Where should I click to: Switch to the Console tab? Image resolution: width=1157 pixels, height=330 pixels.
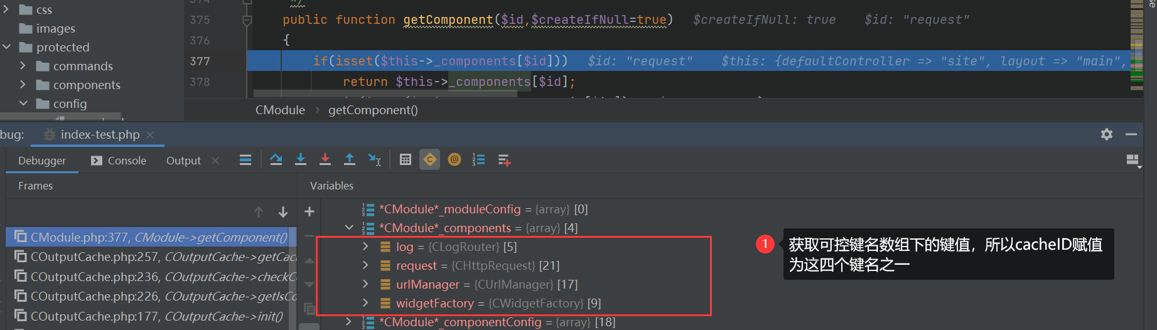click(119, 161)
